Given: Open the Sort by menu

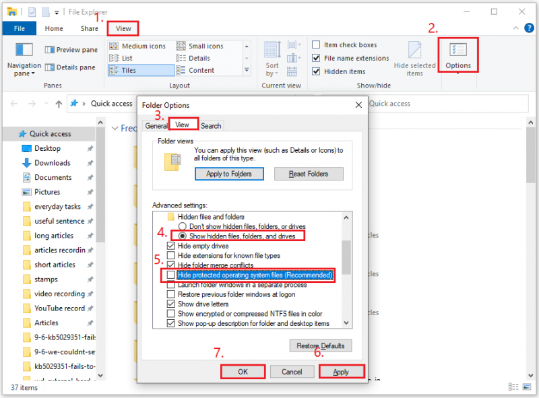Looking at the screenshot, I should pos(272,59).
